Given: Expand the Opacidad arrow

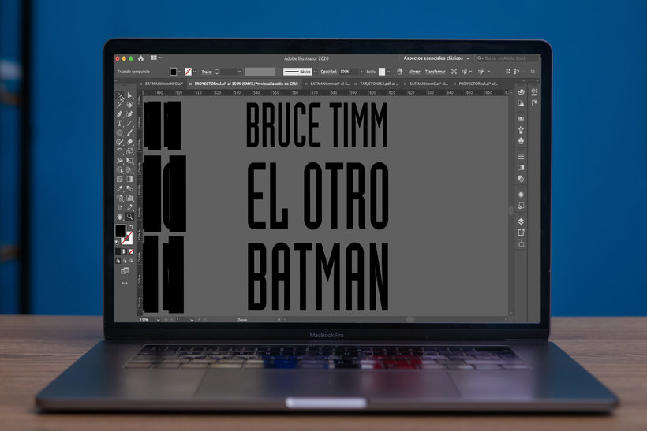Looking at the screenshot, I should coord(361,72).
